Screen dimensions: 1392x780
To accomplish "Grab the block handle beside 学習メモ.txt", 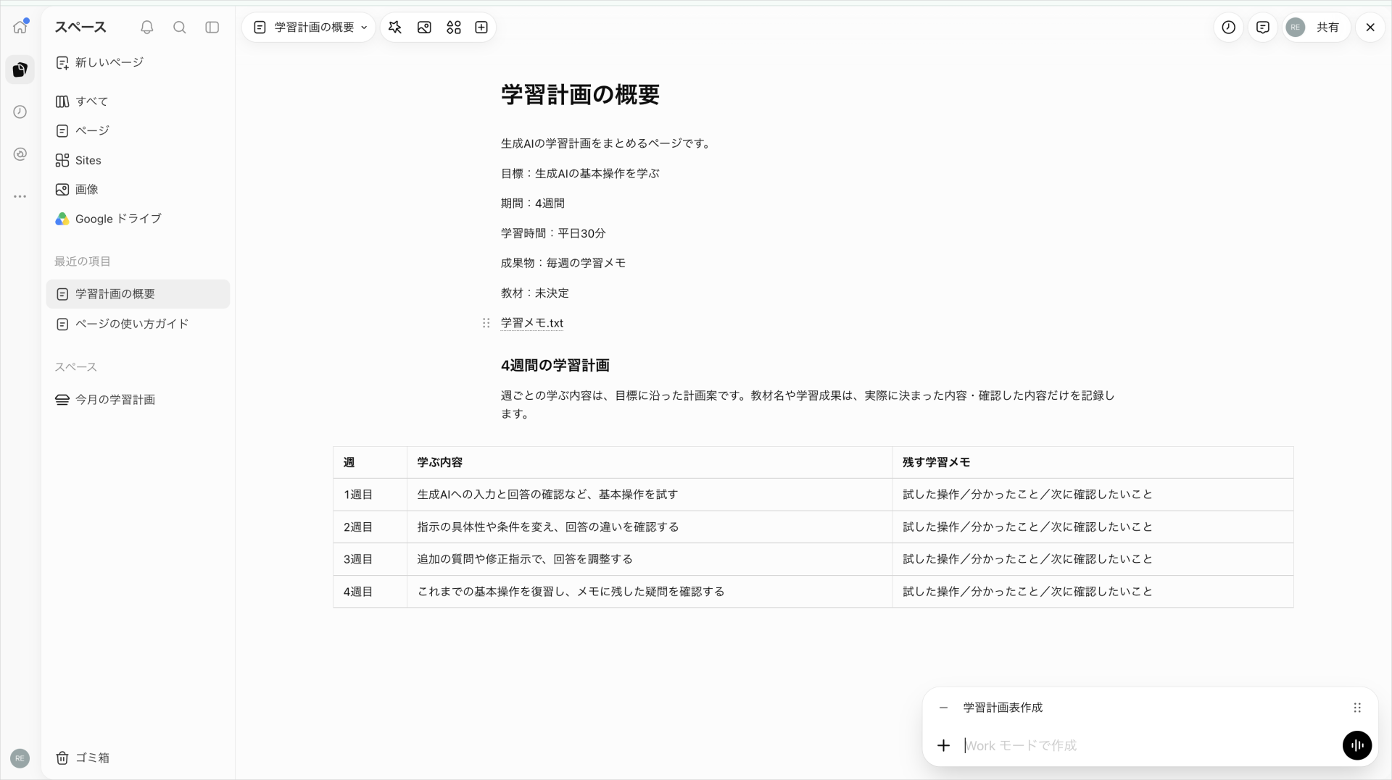I will (x=486, y=323).
